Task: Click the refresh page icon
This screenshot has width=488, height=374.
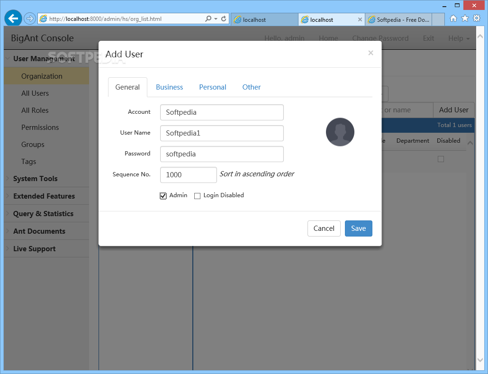Action: coord(224,18)
